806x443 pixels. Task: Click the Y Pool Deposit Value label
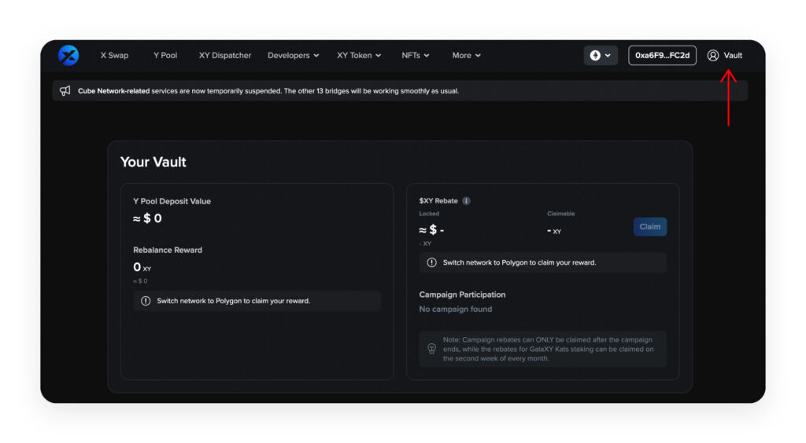point(172,202)
